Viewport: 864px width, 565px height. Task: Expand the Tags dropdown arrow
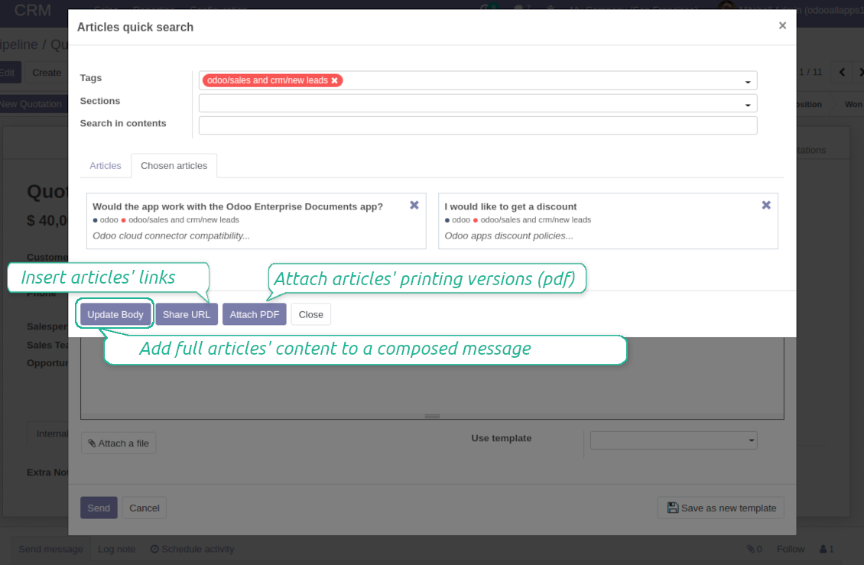coord(748,82)
